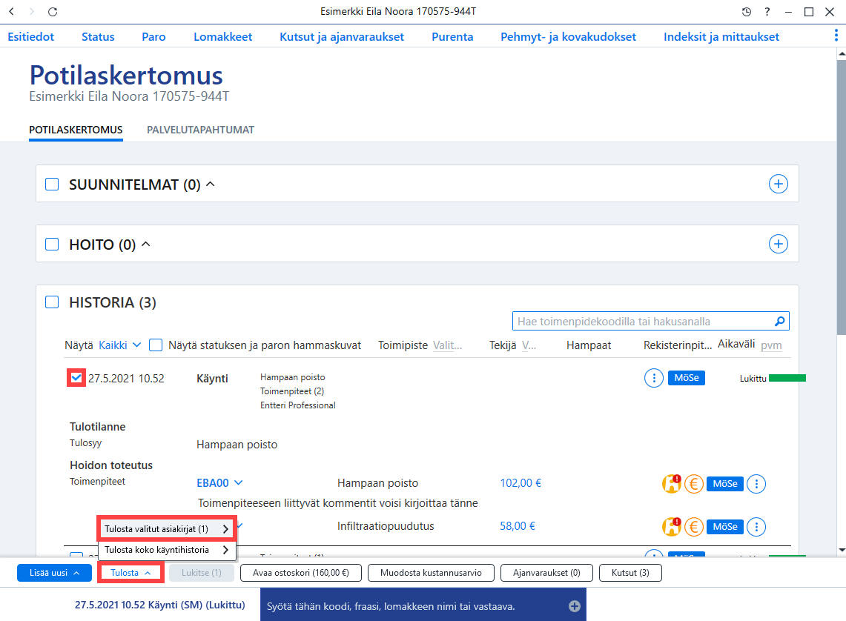Viewport: 846px width, 621px height.
Task: Click orange tooth warning icon on Infiltraatiopuudutus row
Action: pyautogui.click(x=672, y=526)
